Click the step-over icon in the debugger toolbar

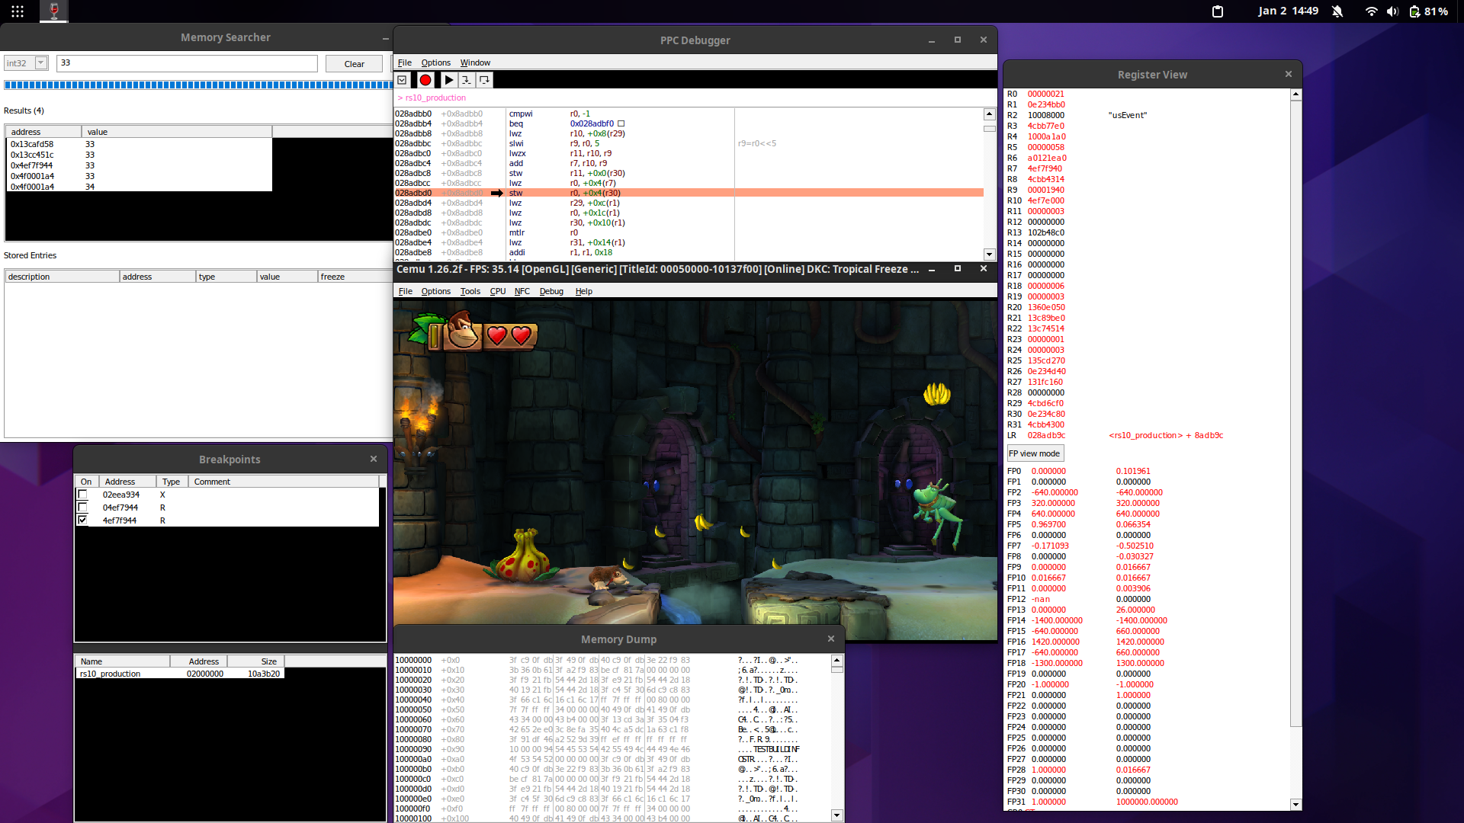coord(484,80)
